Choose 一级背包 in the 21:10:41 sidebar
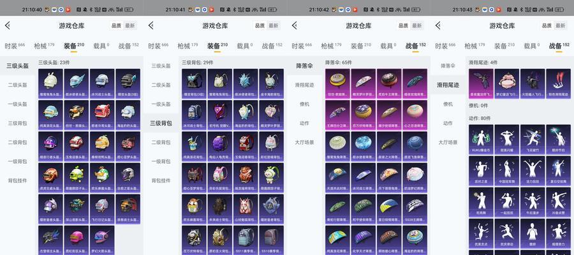The height and width of the screenshot is (255, 574). [x=161, y=161]
